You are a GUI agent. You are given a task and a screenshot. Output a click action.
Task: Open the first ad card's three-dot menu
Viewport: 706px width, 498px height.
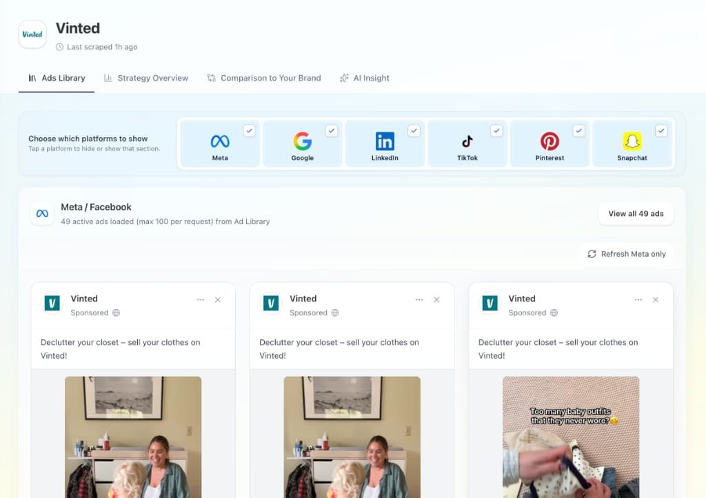click(x=201, y=299)
